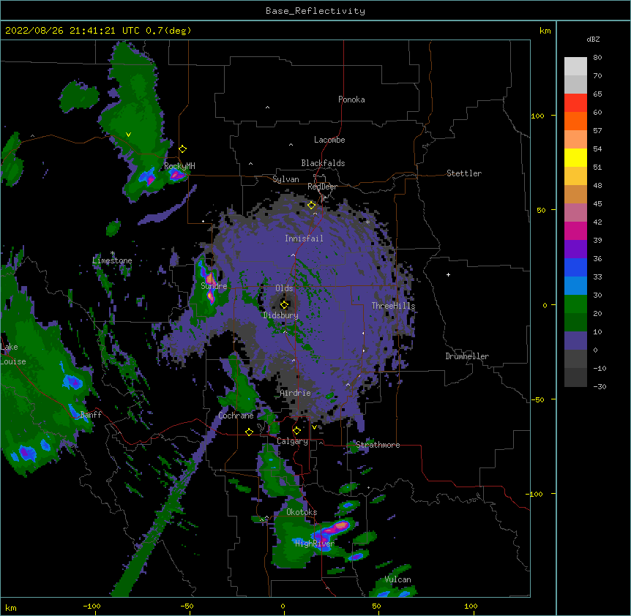Screen dimensions: 631x616
Task: Click the HighRiver label
Action: 315,544
